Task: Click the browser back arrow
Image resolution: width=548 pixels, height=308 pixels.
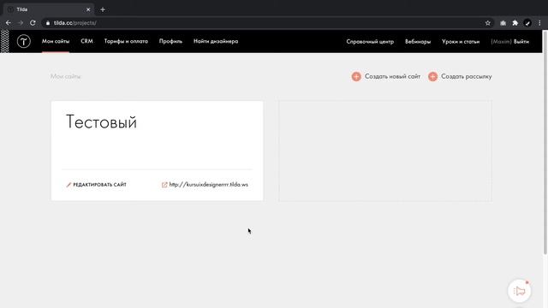Action: pyautogui.click(x=8, y=23)
